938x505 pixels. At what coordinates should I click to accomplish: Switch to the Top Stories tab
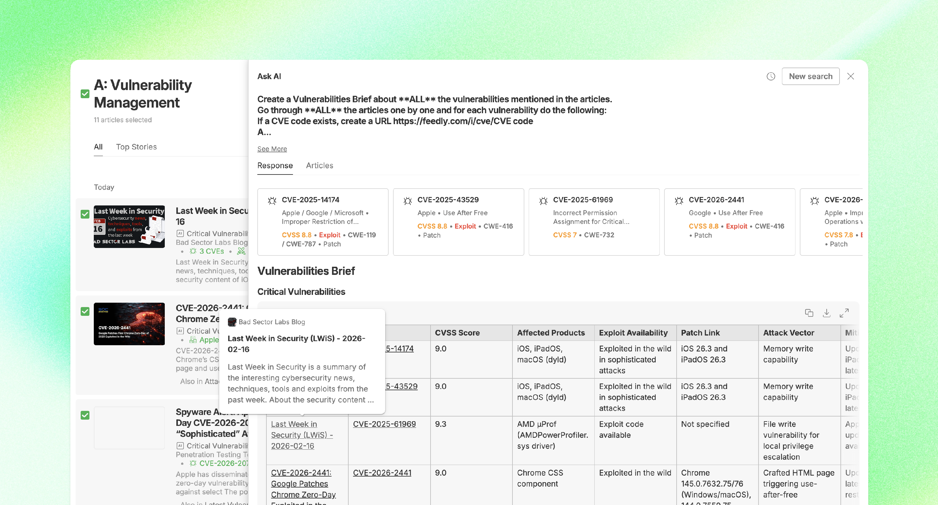pos(136,147)
